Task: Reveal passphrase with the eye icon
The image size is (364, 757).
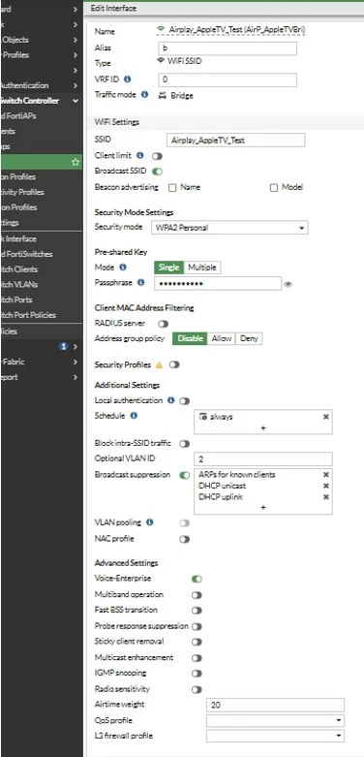Action: (x=288, y=284)
